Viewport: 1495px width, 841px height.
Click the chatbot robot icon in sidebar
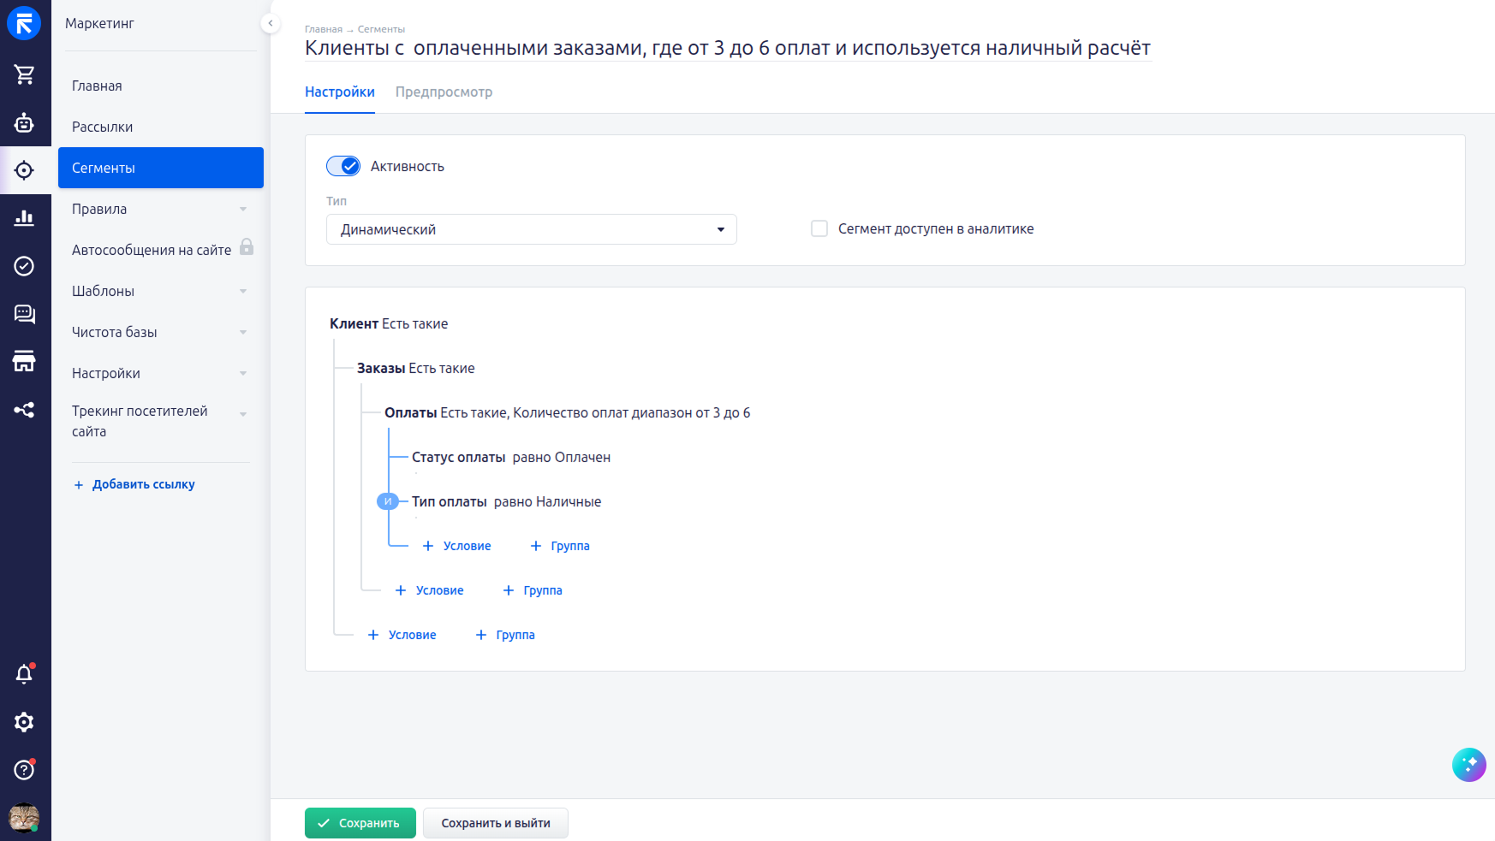point(24,122)
